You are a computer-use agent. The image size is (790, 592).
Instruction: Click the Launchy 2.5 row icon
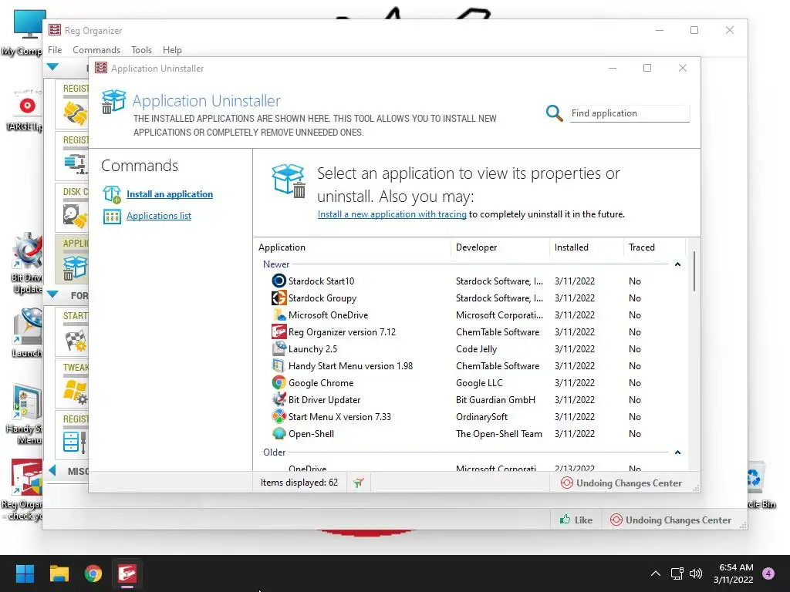(x=279, y=349)
